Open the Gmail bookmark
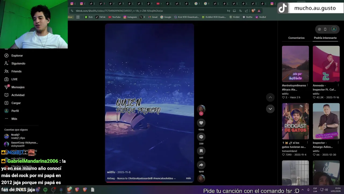Viewport: 344px width, 194px height. point(153,17)
